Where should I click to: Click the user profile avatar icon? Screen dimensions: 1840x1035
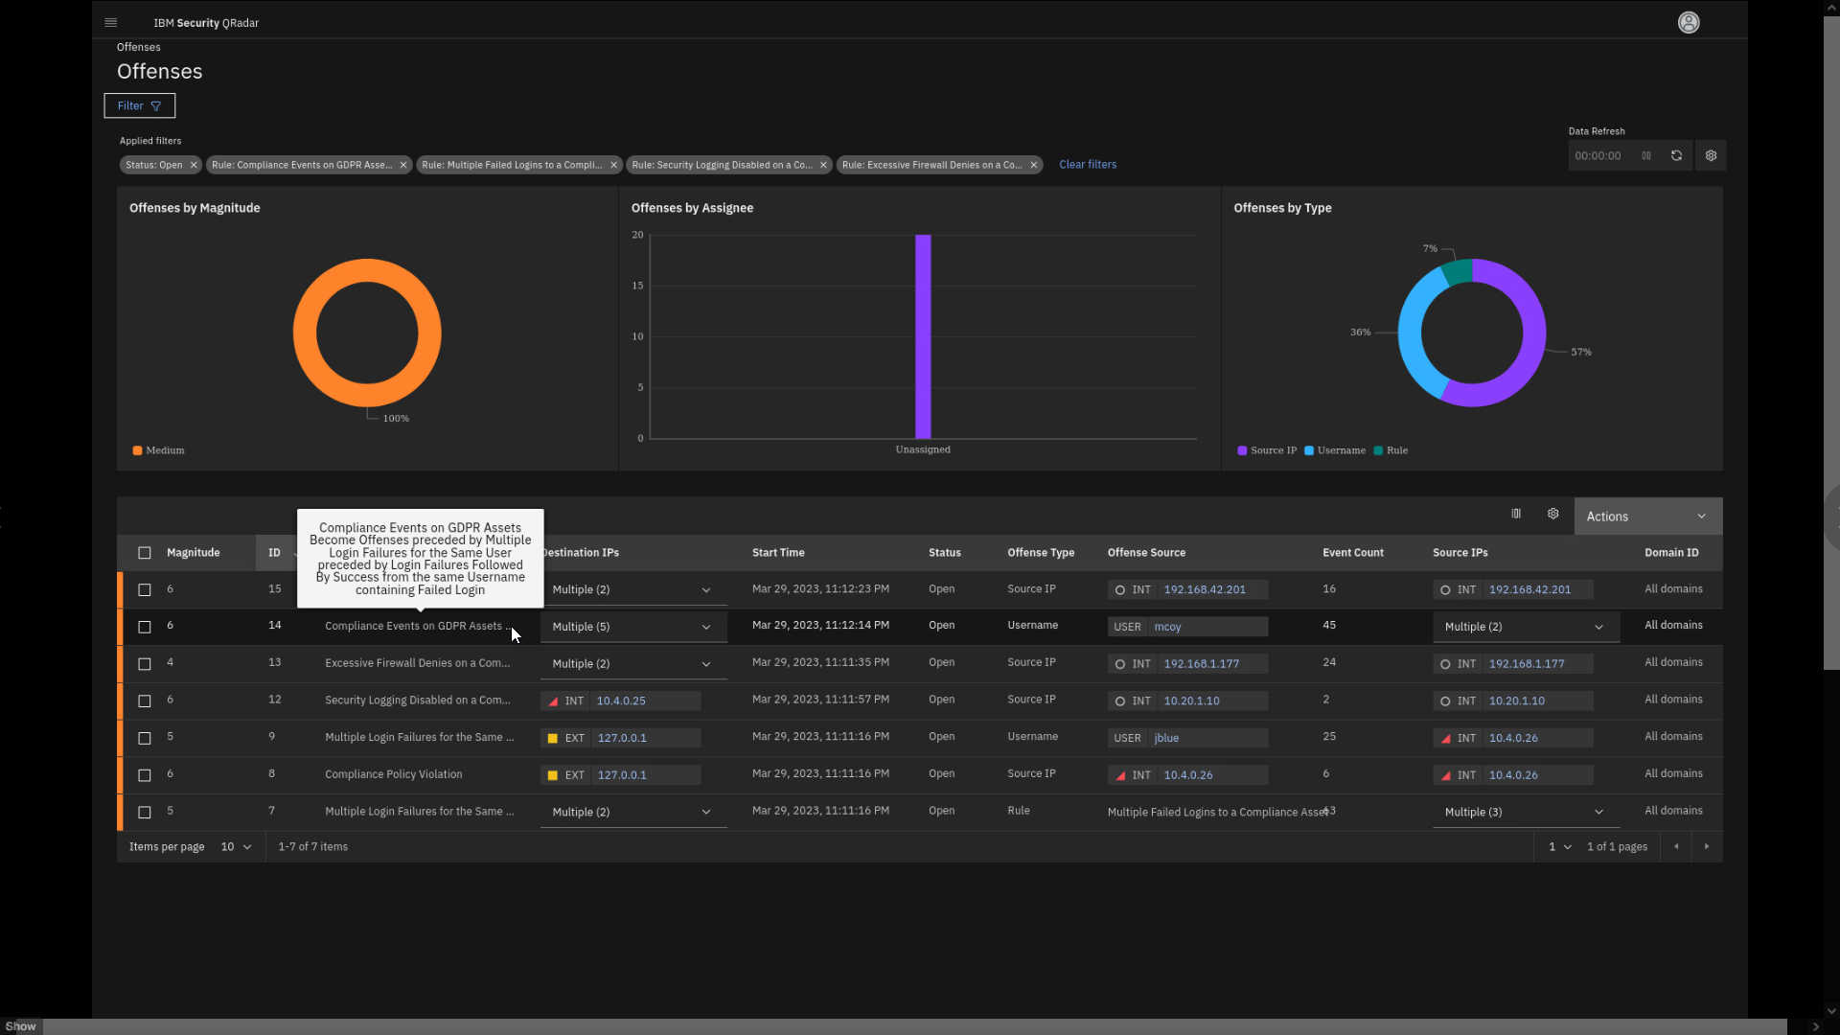(1689, 22)
